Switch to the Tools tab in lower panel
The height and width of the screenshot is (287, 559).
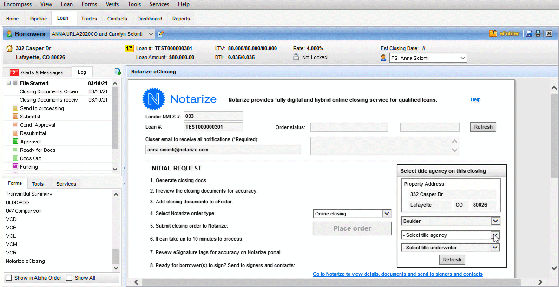tap(39, 184)
